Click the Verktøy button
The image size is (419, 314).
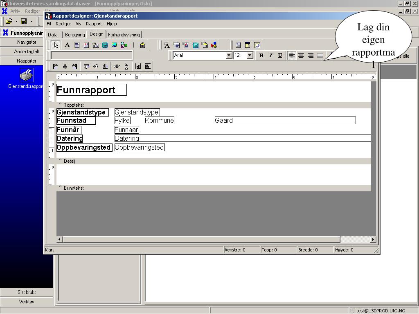[x=27, y=302]
